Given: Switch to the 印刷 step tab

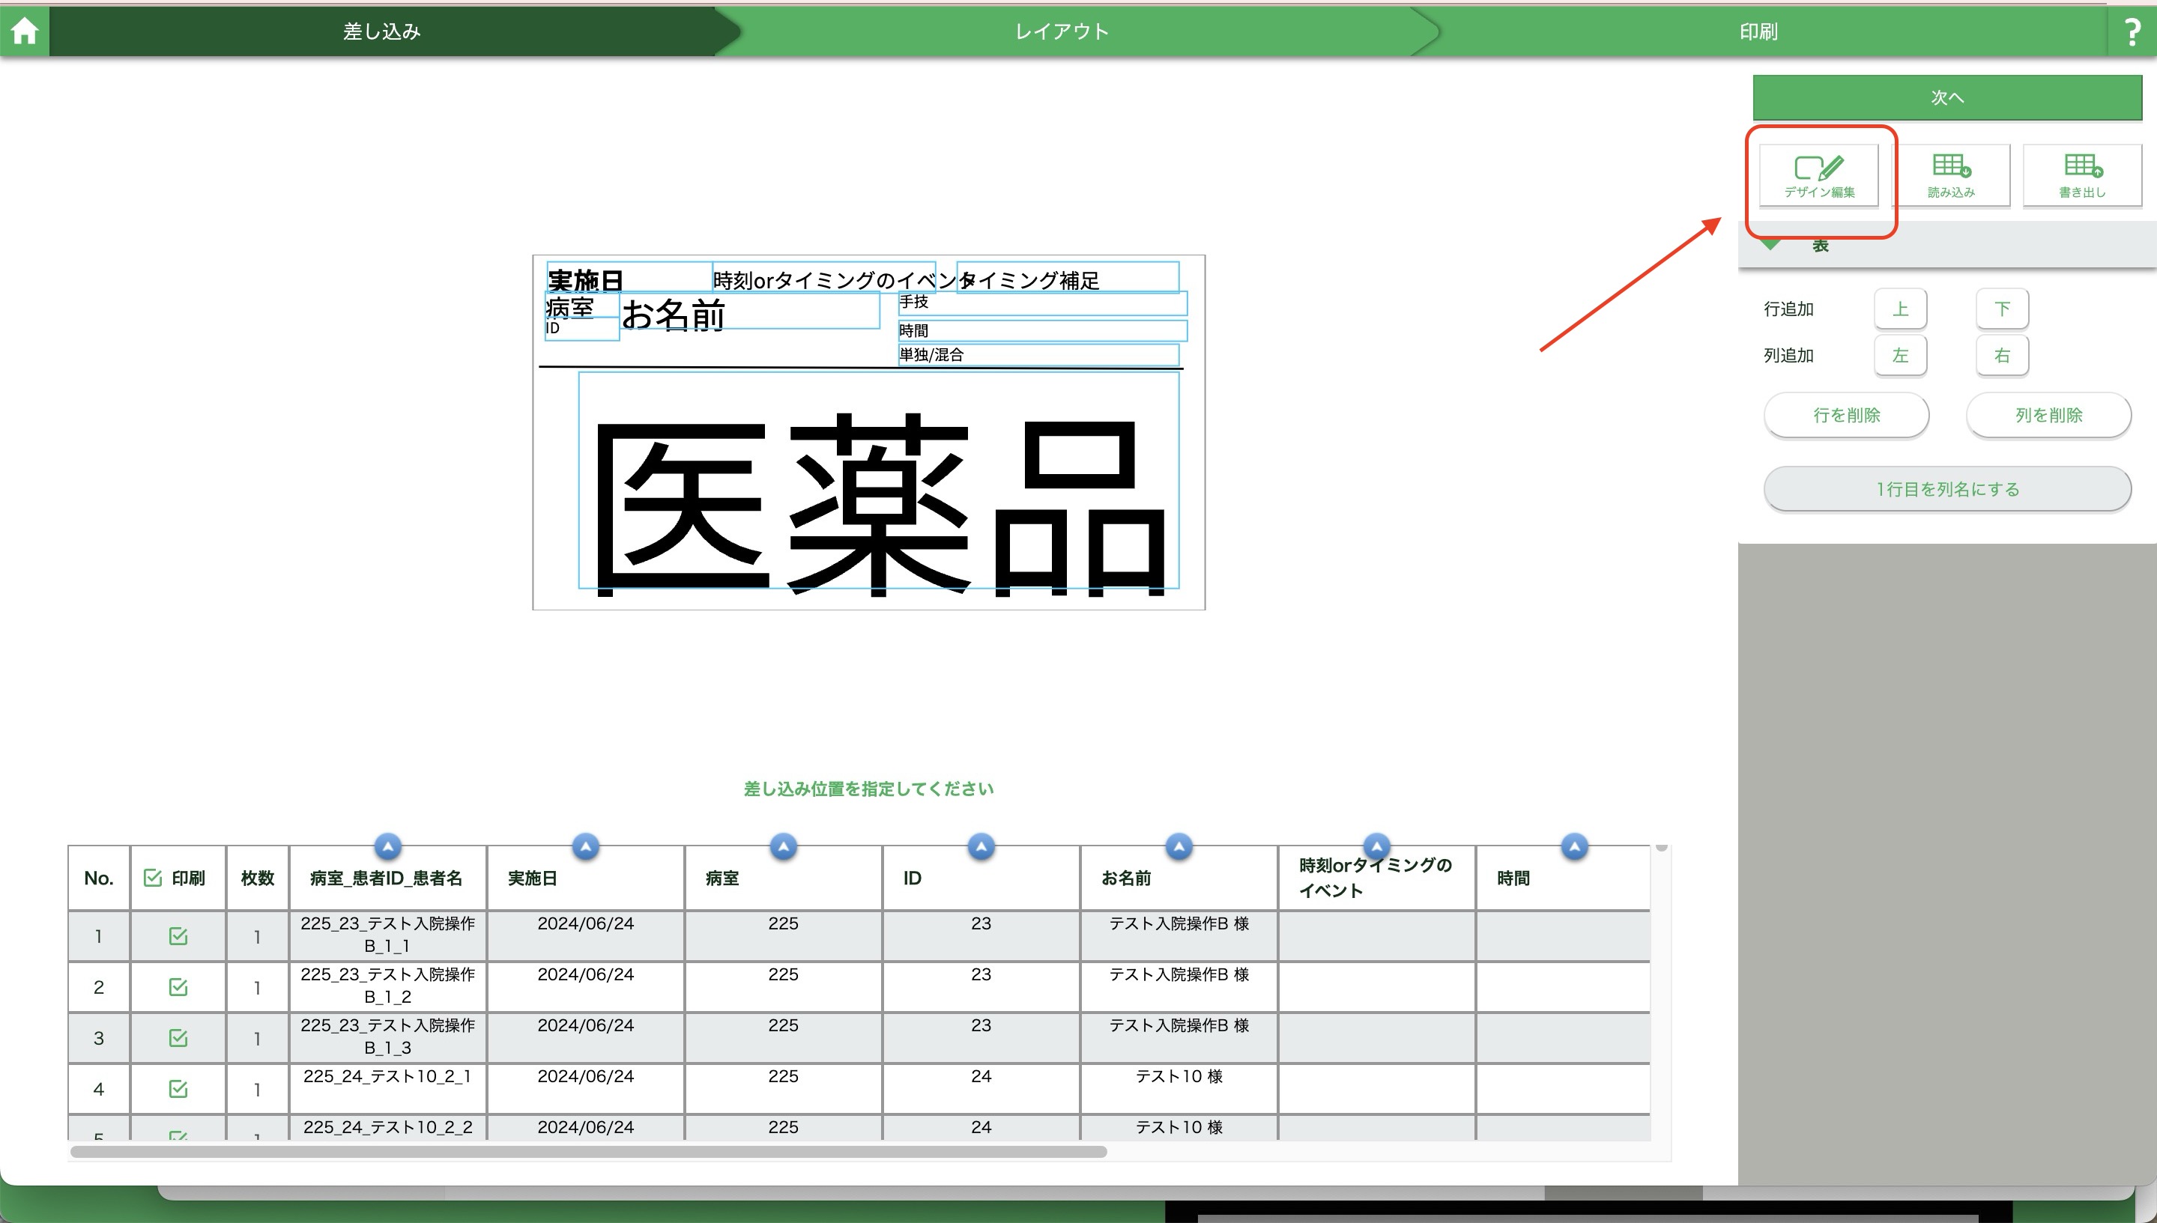Looking at the screenshot, I should coord(1758,32).
